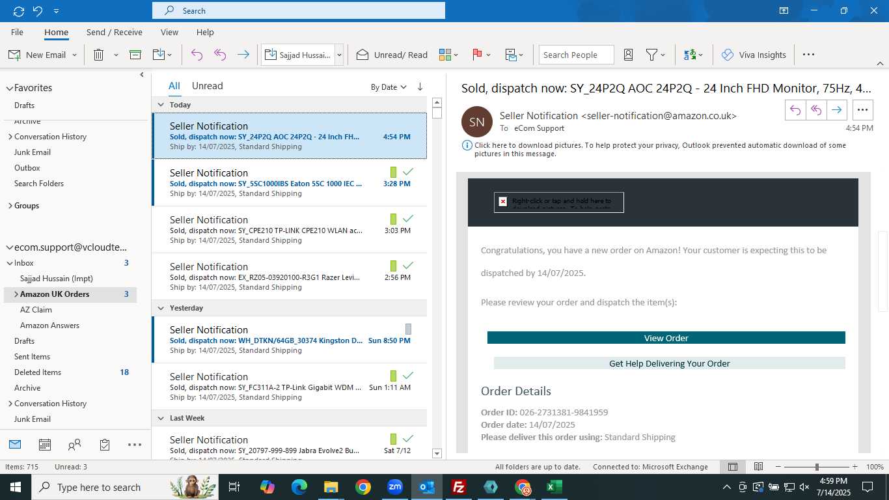Switch to the Home tab
Screen dimensions: 889x500
pyautogui.click(x=57, y=32)
